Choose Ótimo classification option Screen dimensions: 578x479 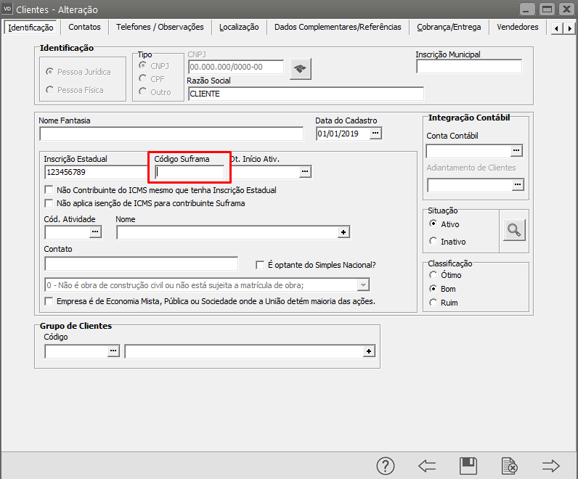pos(433,275)
